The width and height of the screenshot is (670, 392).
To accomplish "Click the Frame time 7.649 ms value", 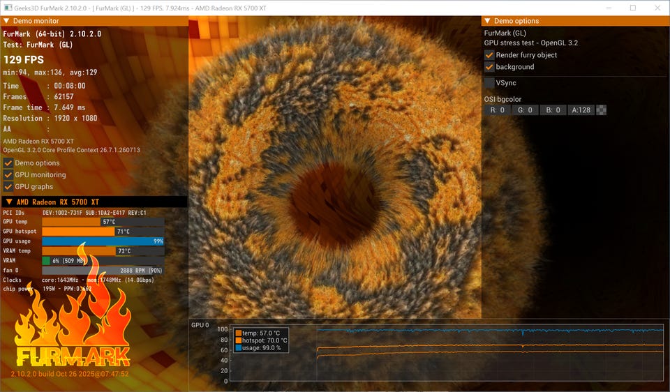I will pos(70,107).
